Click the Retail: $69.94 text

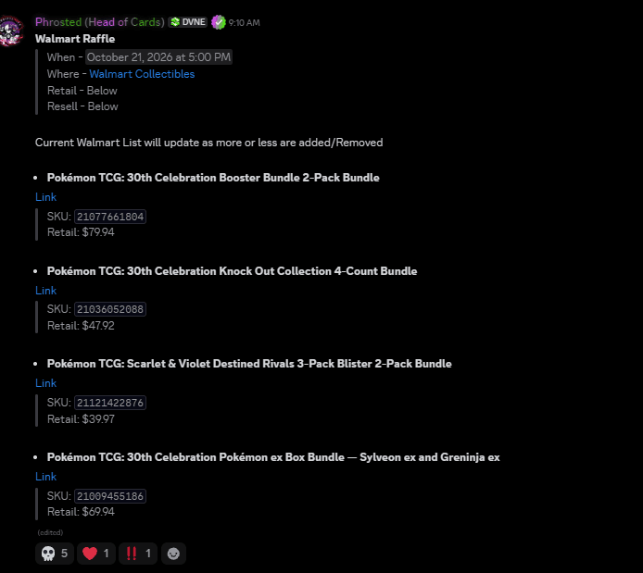pyautogui.click(x=81, y=512)
